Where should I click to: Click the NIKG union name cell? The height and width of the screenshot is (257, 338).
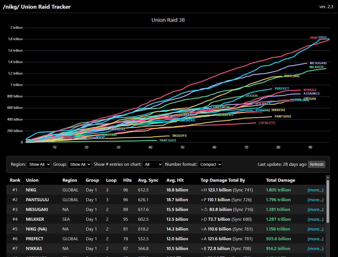coord(31,190)
